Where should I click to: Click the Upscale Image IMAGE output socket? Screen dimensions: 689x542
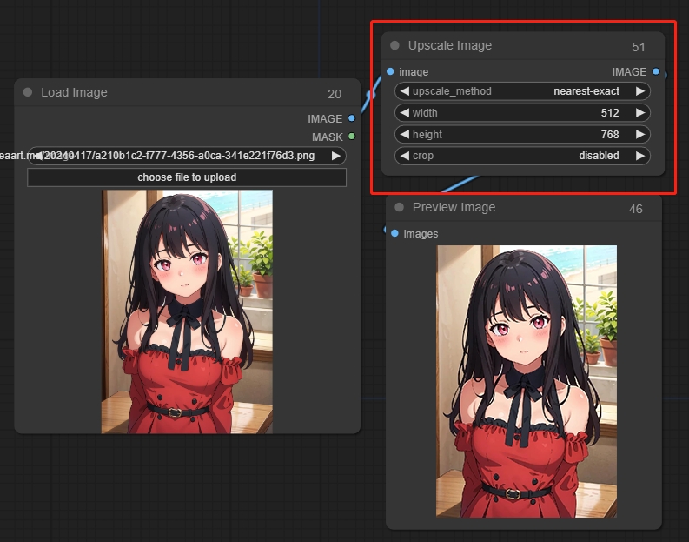click(656, 71)
